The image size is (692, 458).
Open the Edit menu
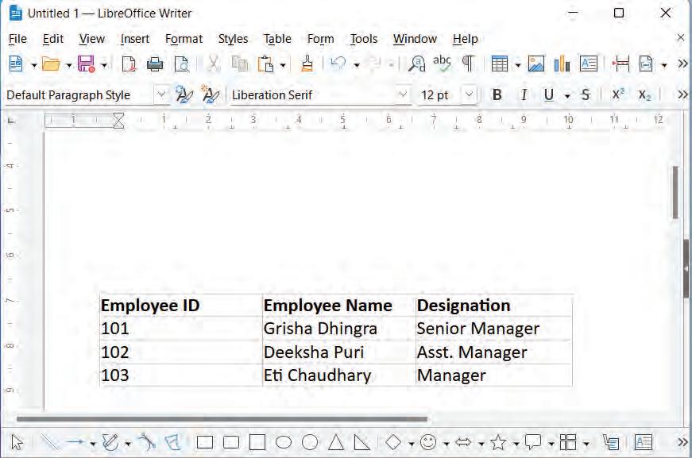click(53, 39)
